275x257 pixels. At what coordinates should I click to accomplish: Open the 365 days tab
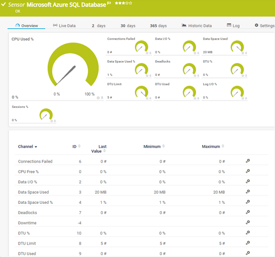pos(158,26)
